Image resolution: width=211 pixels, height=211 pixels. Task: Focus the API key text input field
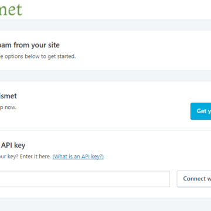[85, 179]
